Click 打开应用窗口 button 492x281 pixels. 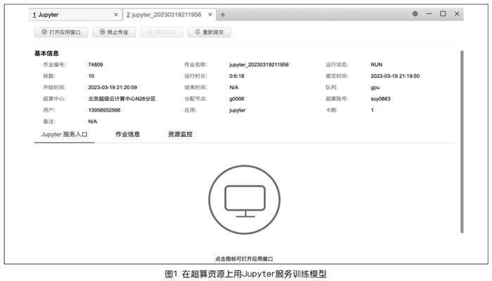60,32
